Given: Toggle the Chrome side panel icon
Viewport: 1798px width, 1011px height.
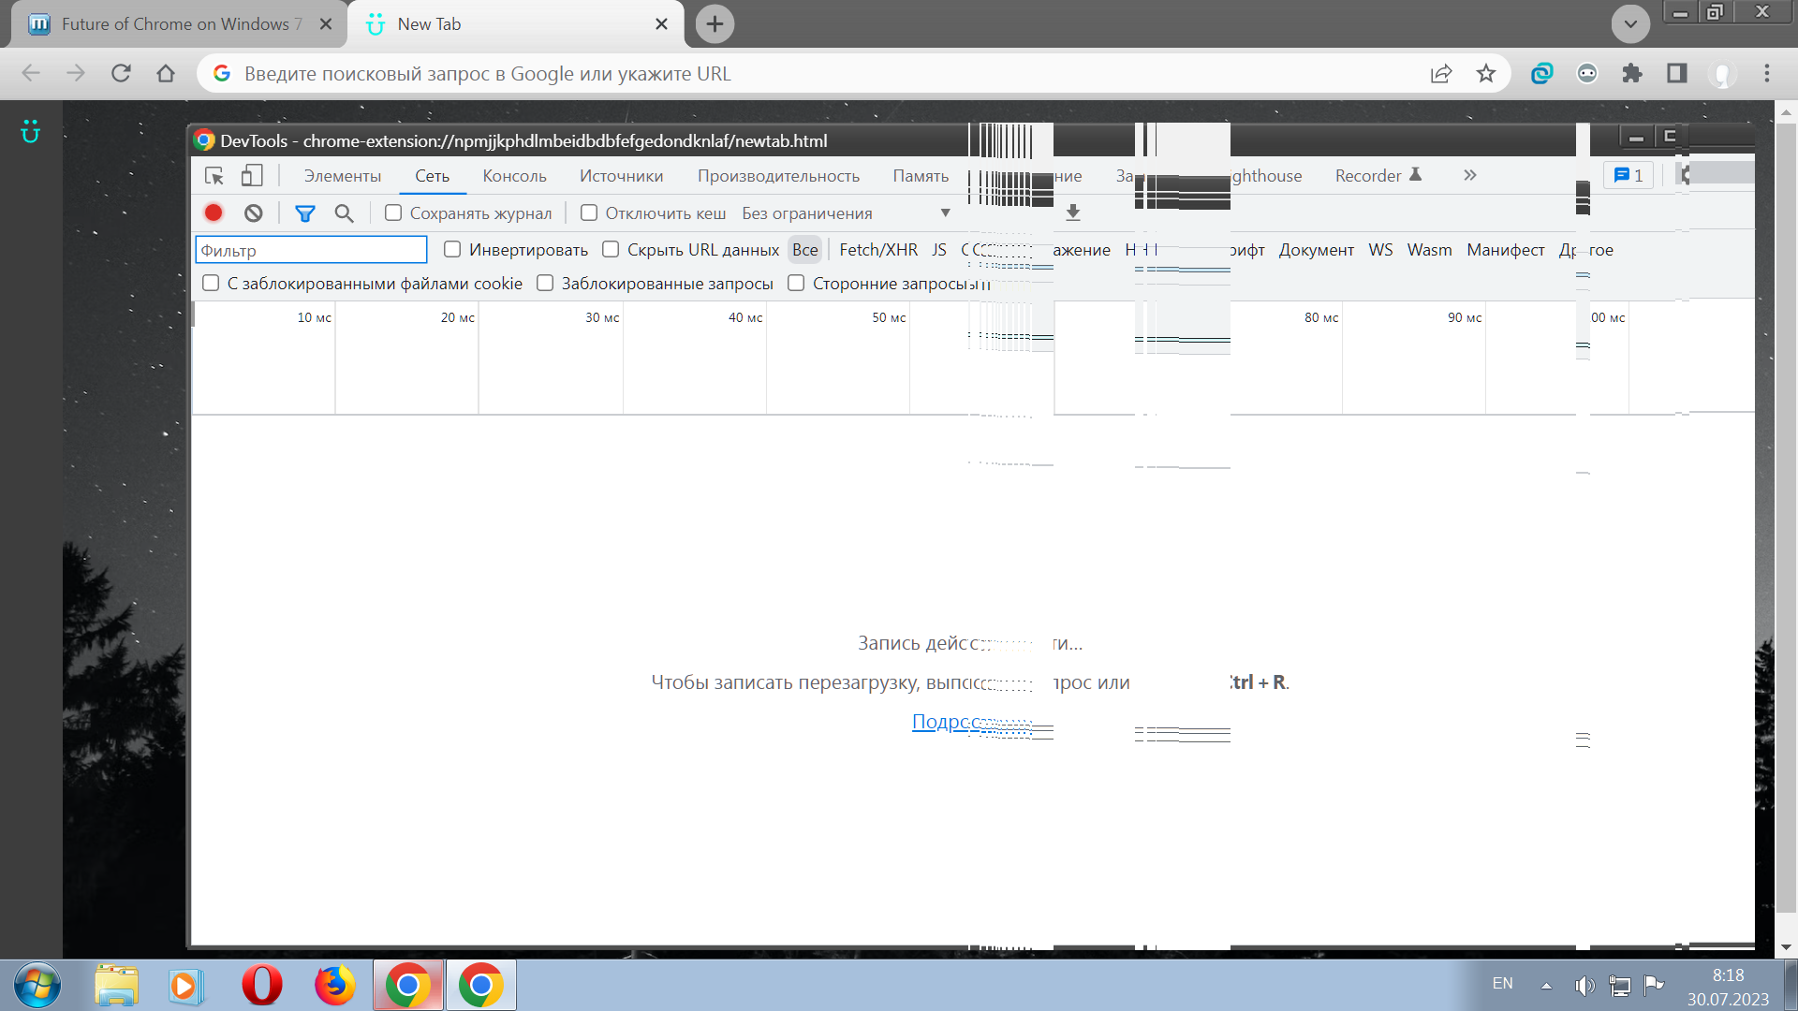Looking at the screenshot, I should 1677,73.
